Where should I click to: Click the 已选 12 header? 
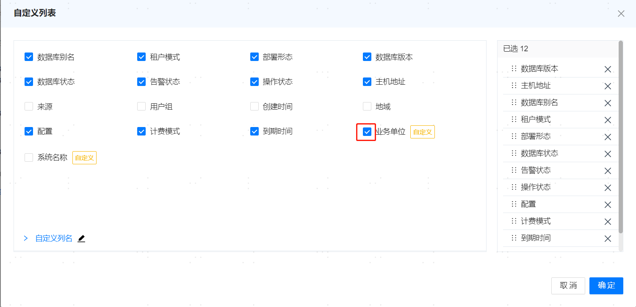tap(515, 48)
